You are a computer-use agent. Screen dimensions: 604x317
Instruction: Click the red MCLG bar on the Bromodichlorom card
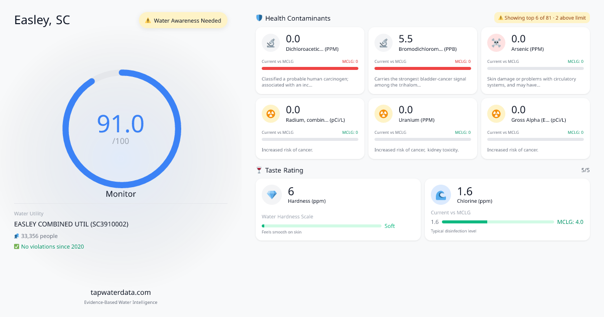pos(423,68)
